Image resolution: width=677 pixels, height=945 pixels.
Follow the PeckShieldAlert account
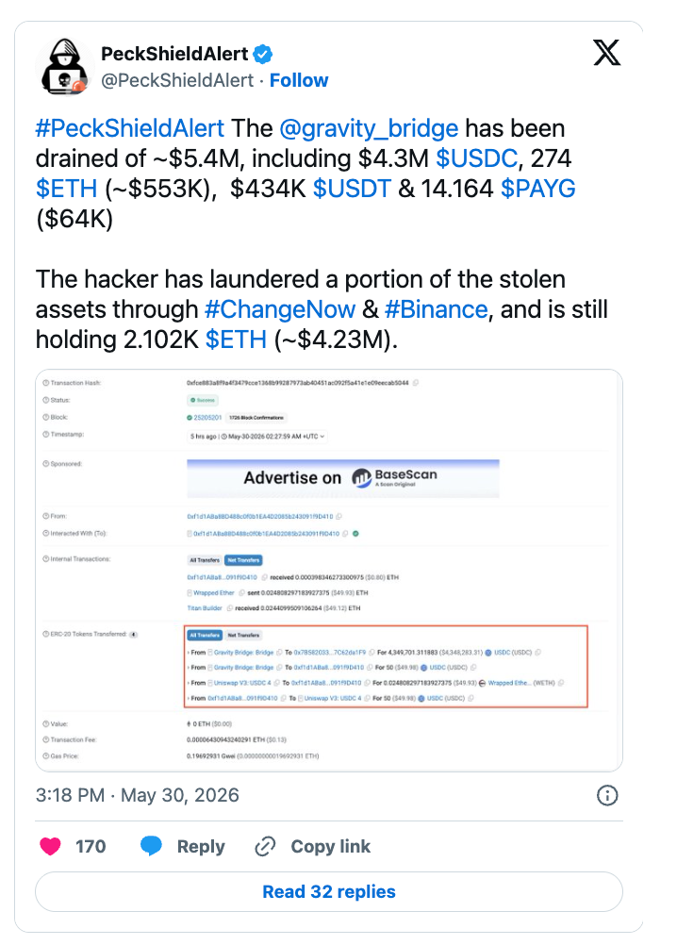[x=299, y=80]
